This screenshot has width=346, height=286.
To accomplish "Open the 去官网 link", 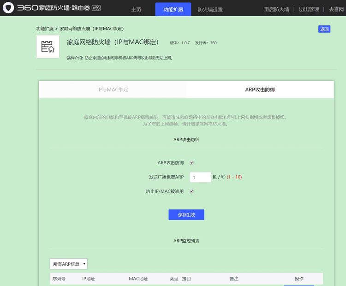I will tap(336, 9).
